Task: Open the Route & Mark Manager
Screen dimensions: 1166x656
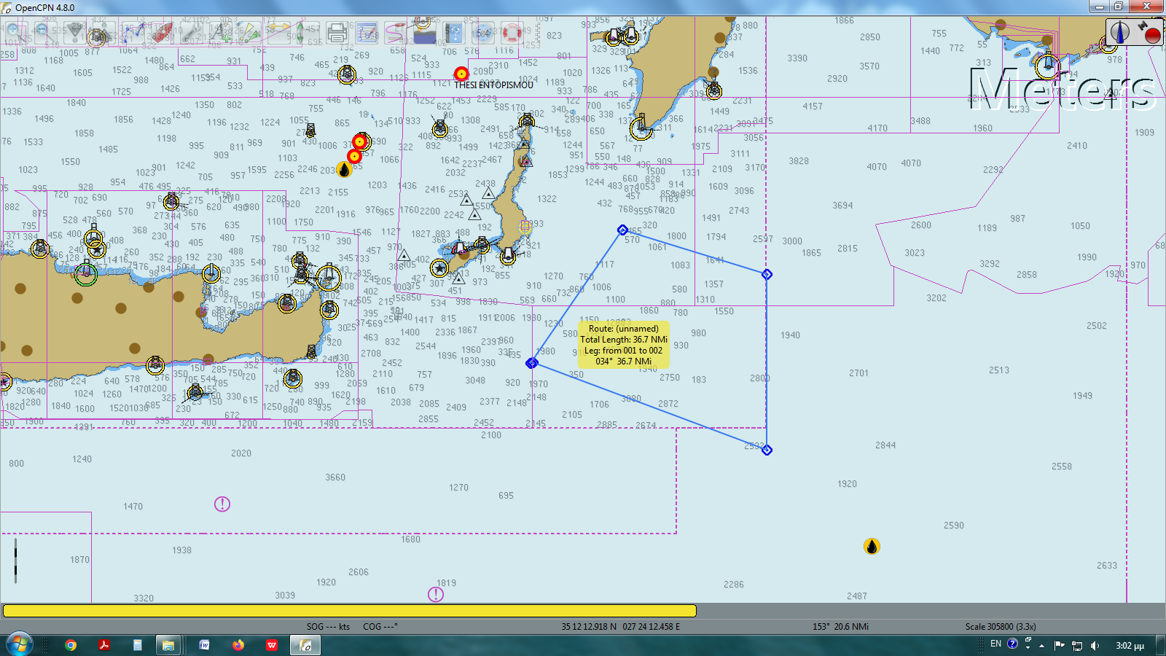Action: (367, 32)
